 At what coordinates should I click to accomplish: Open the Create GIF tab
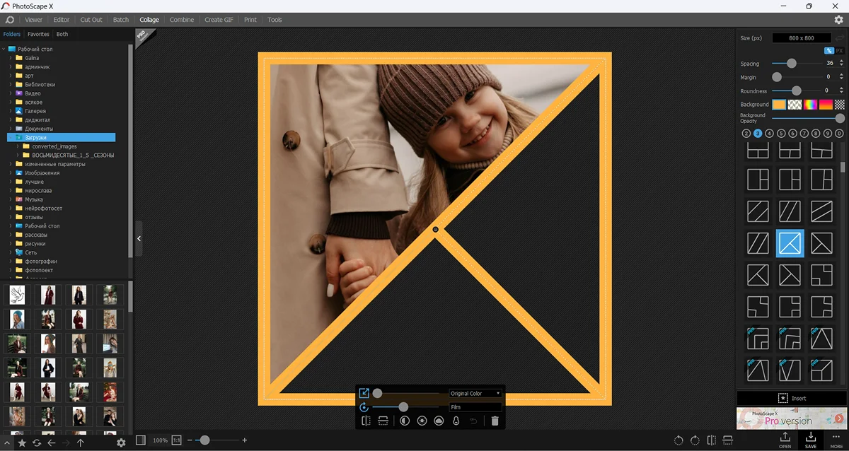coord(219,20)
